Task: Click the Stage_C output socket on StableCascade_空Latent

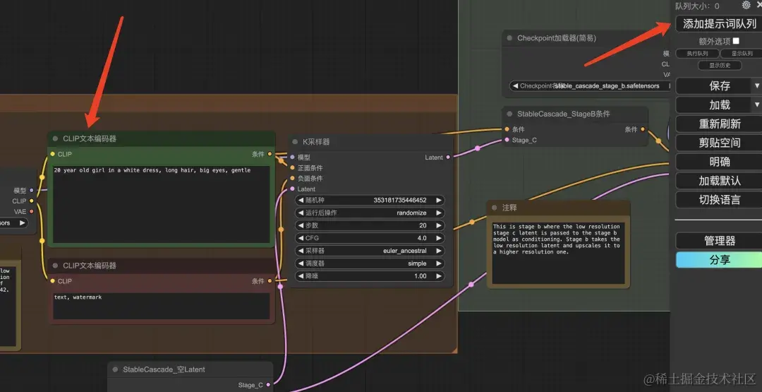Action: (268, 385)
